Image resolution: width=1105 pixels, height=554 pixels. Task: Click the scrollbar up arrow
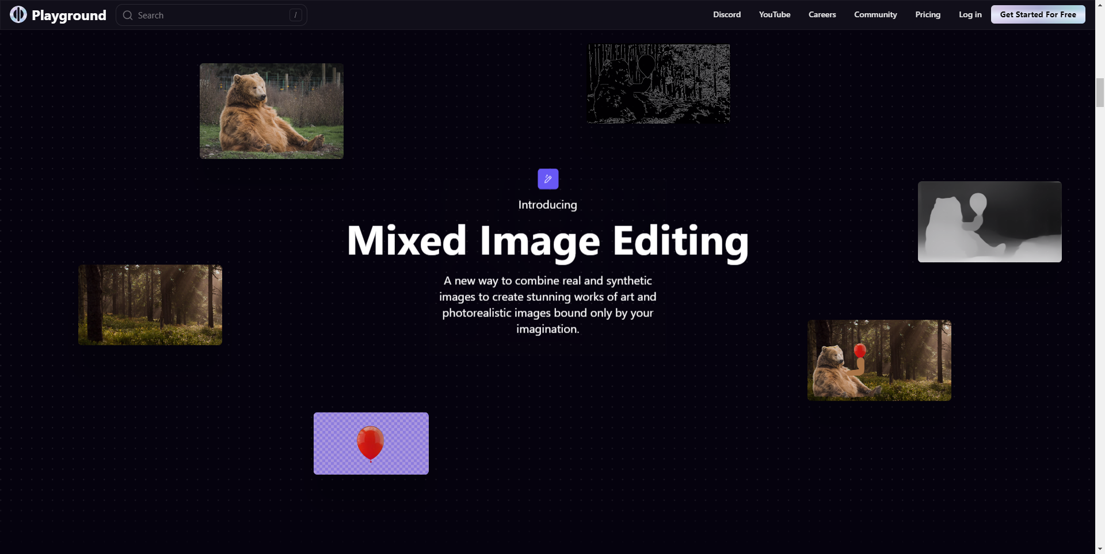pyautogui.click(x=1100, y=5)
